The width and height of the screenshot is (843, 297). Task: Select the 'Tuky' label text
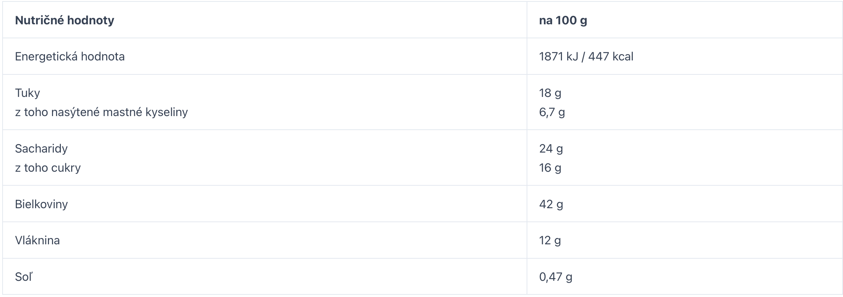click(27, 93)
